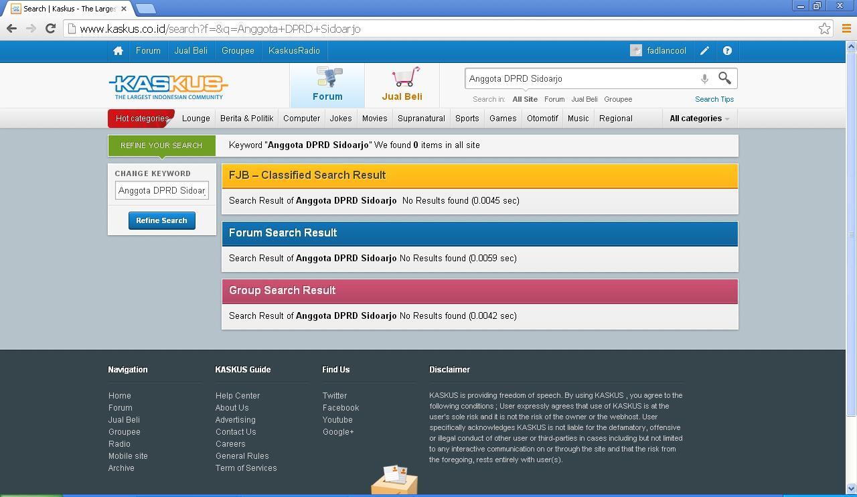Set search scope to Forum
The height and width of the screenshot is (497, 857).
[554, 99]
